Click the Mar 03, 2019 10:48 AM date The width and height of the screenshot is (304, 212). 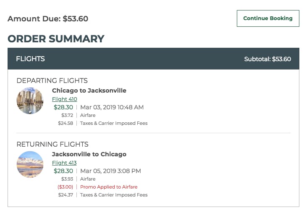click(x=112, y=107)
